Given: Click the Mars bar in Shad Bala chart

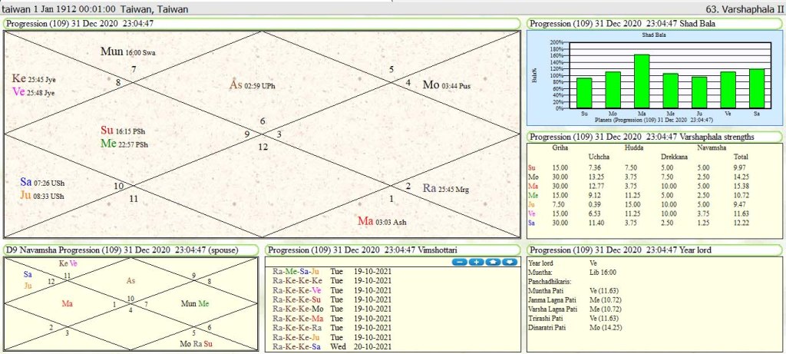Looking at the screenshot, I should click(x=642, y=81).
